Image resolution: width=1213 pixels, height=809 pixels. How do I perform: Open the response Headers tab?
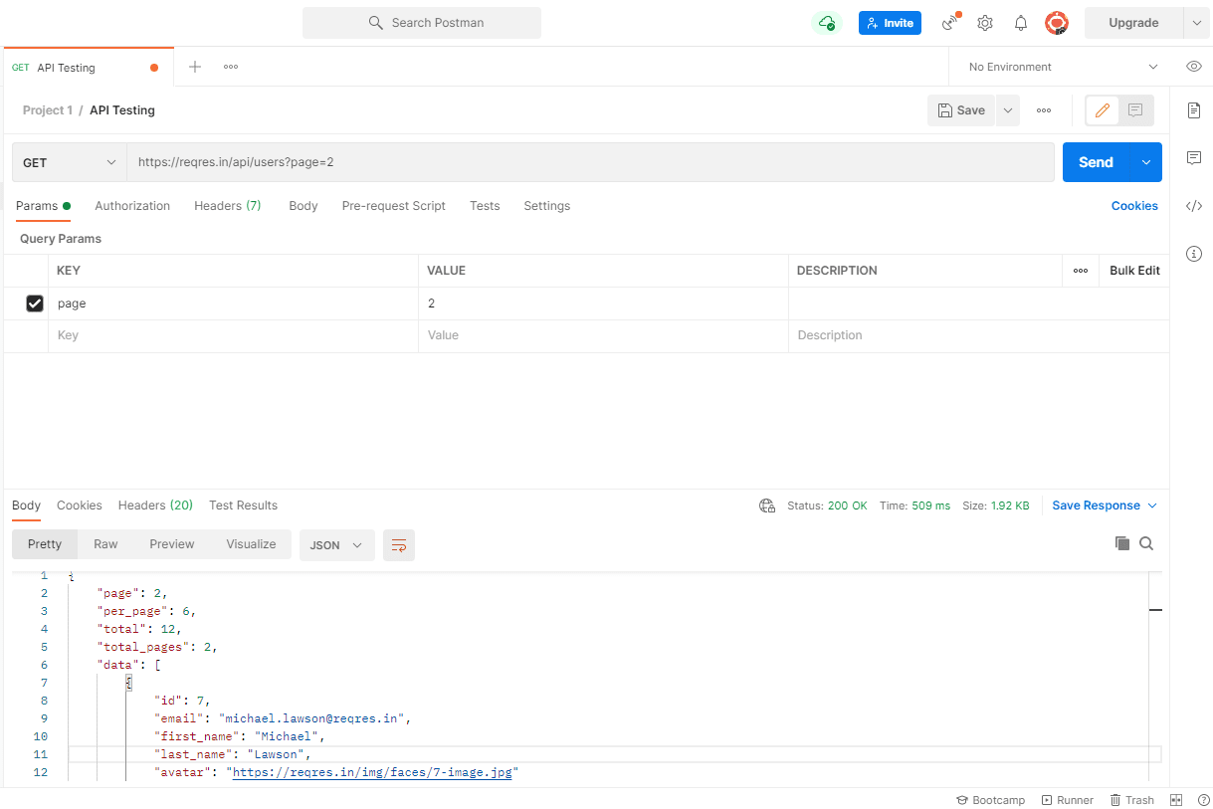[155, 506]
